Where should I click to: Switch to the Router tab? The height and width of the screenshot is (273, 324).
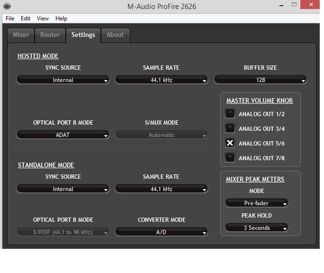pyautogui.click(x=50, y=35)
